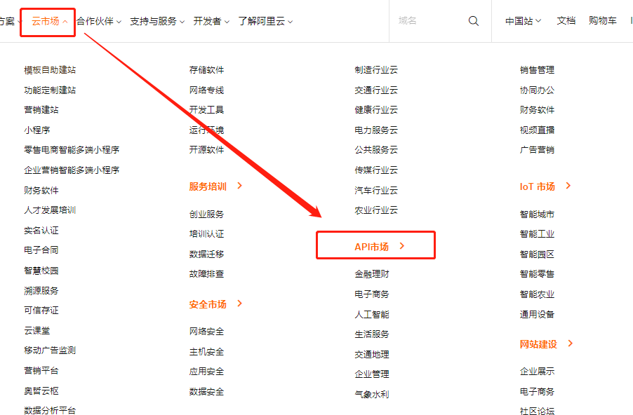Open 溯源服务 entry
The height and width of the screenshot is (415, 633).
coord(41,290)
